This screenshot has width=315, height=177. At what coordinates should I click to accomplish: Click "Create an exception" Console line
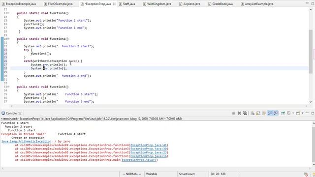[x=28, y=138]
